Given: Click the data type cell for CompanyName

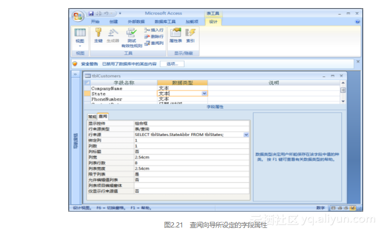Looking at the screenshot, I should click(x=182, y=88).
